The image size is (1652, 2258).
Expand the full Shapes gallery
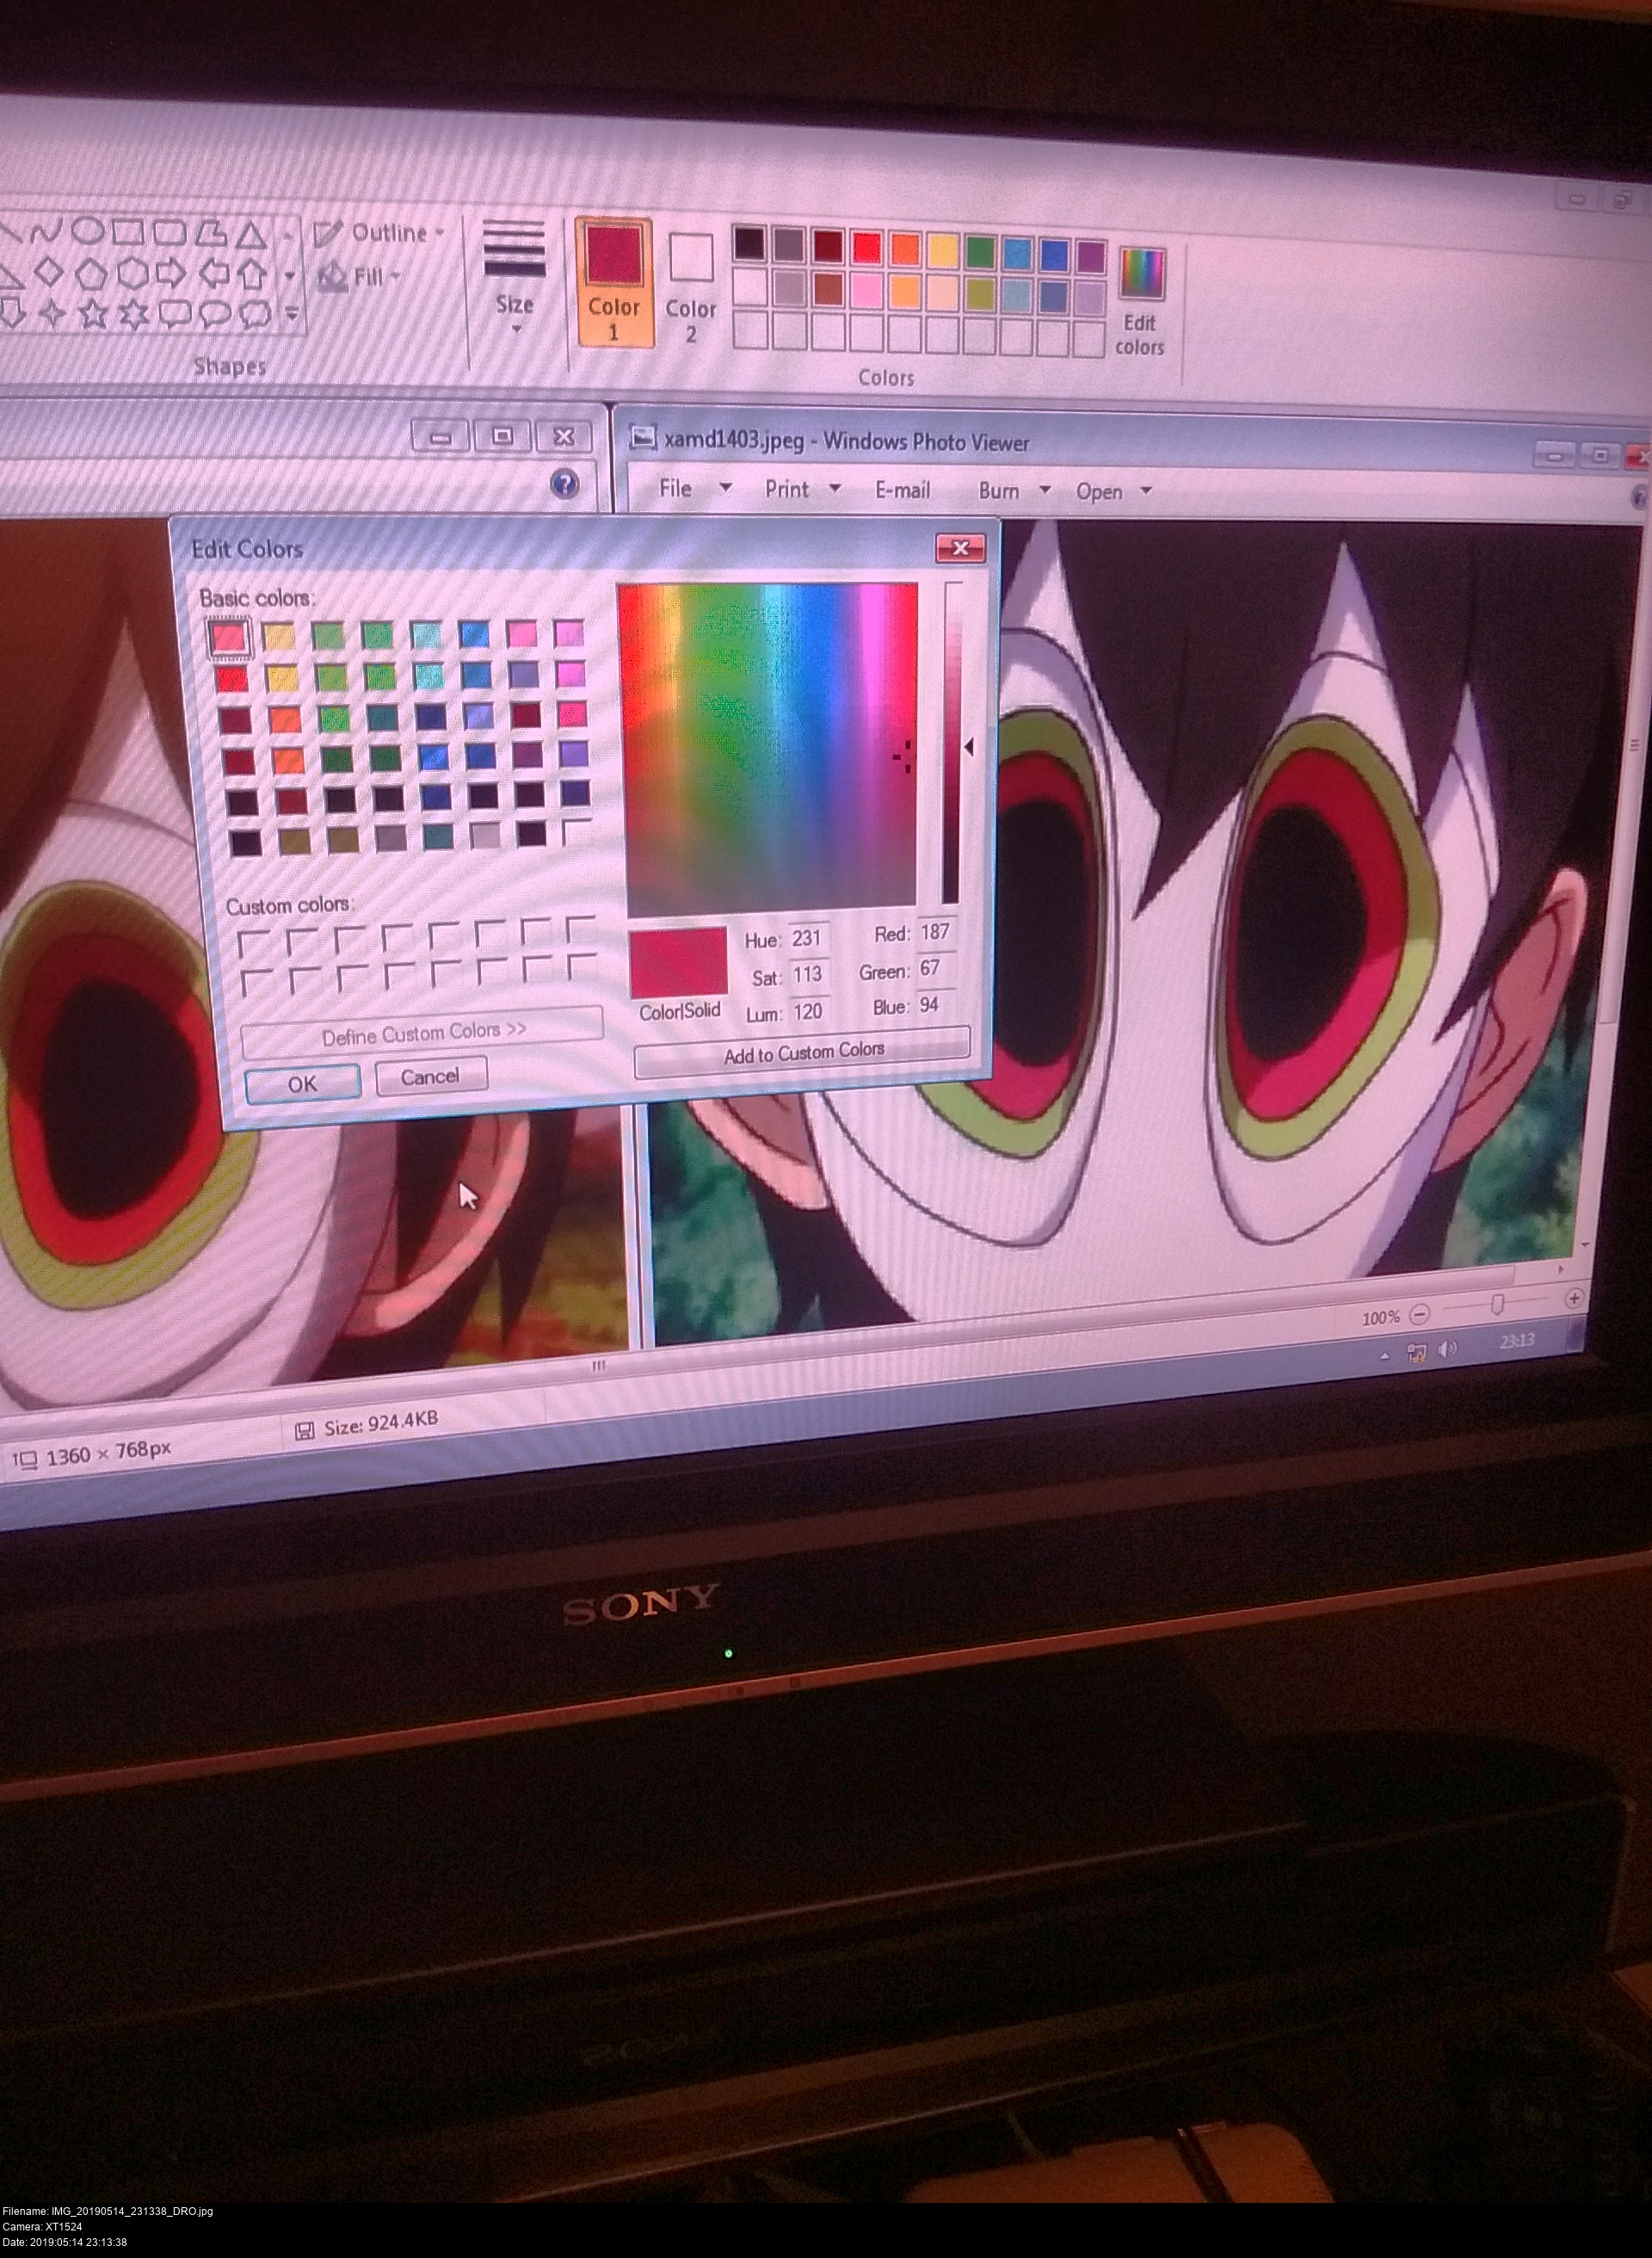(x=291, y=314)
